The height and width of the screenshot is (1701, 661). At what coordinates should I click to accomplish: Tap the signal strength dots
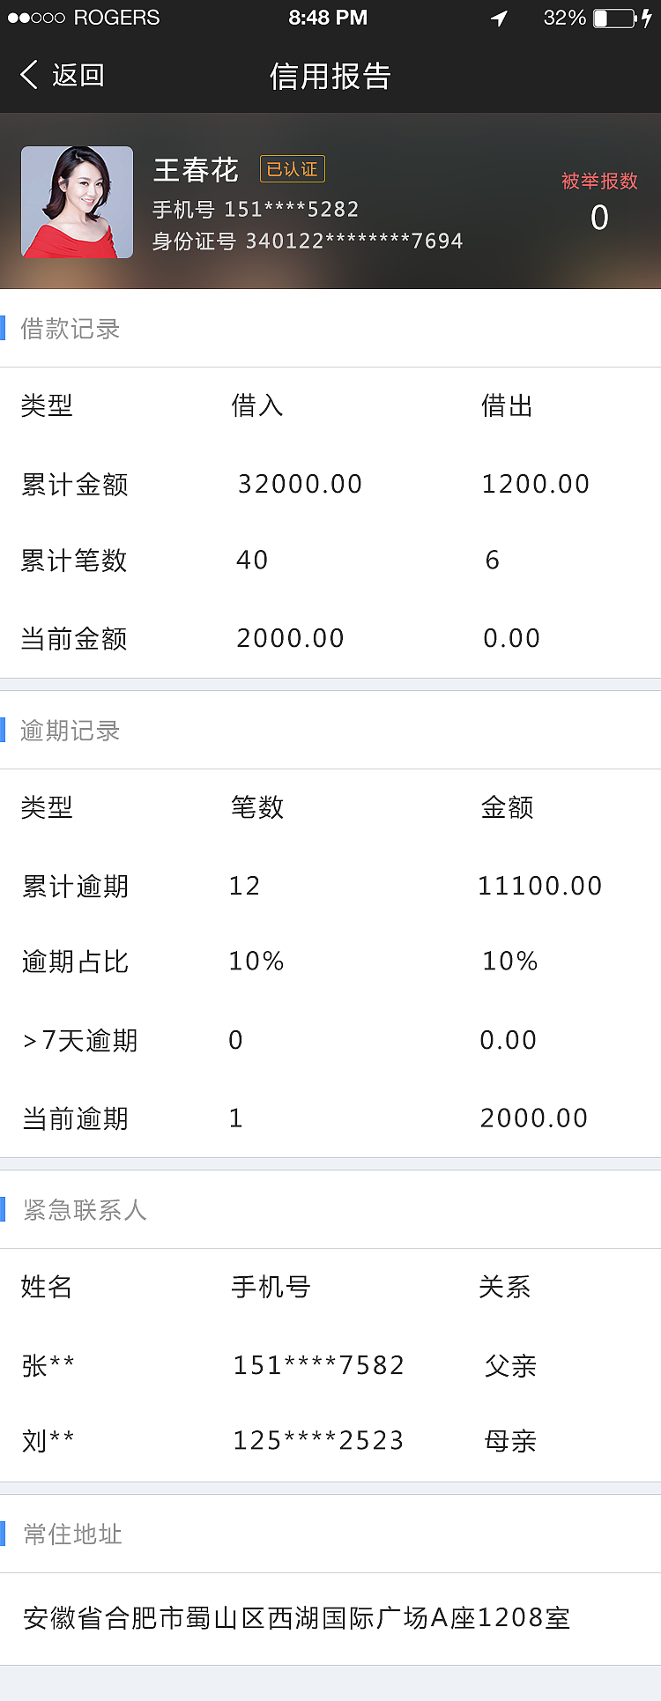(35, 19)
